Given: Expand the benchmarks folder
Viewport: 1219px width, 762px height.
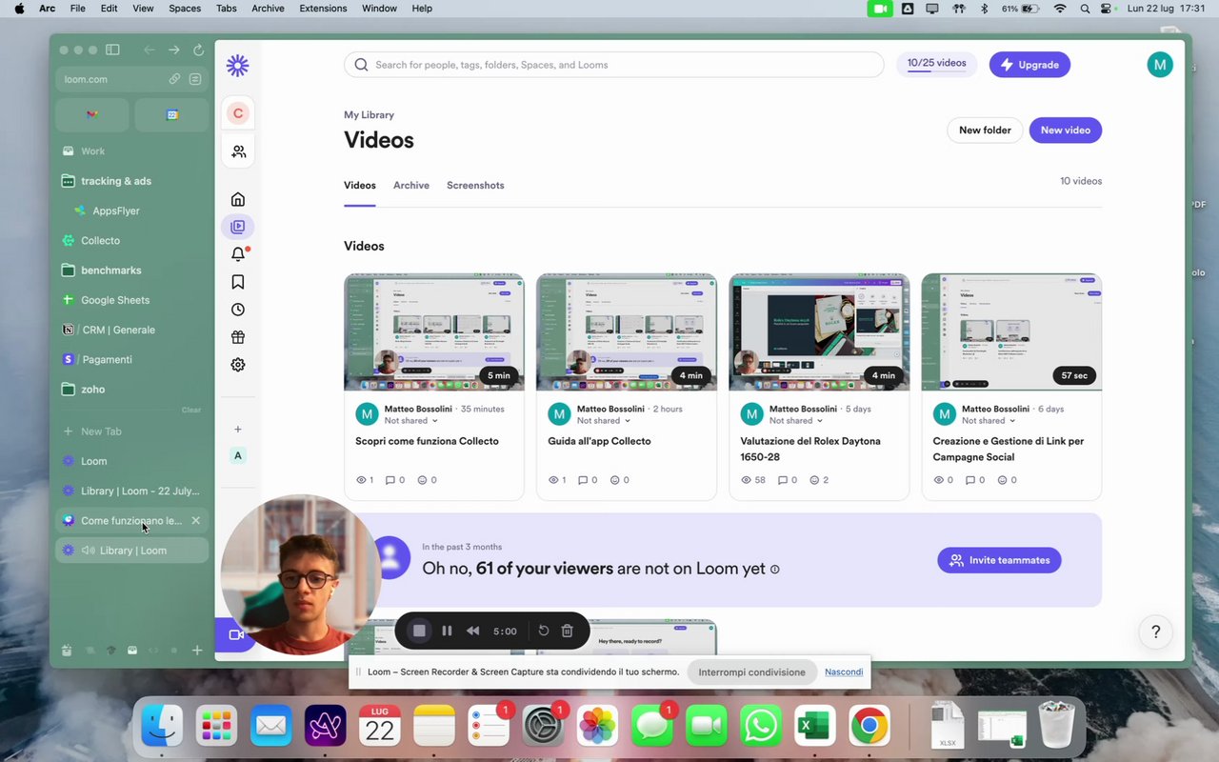Looking at the screenshot, I should (131, 271).
